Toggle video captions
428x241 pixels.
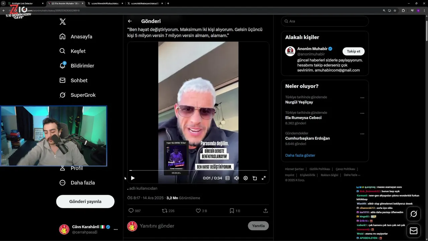(x=227, y=178)
